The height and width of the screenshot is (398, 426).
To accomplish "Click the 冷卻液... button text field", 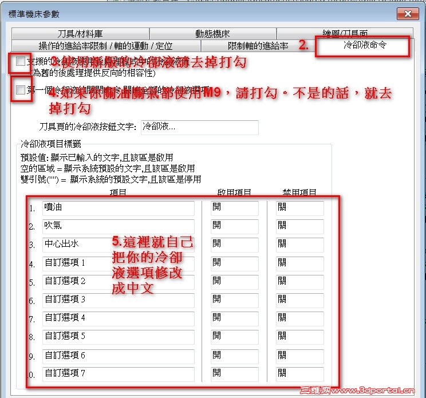I will (200, 127).
